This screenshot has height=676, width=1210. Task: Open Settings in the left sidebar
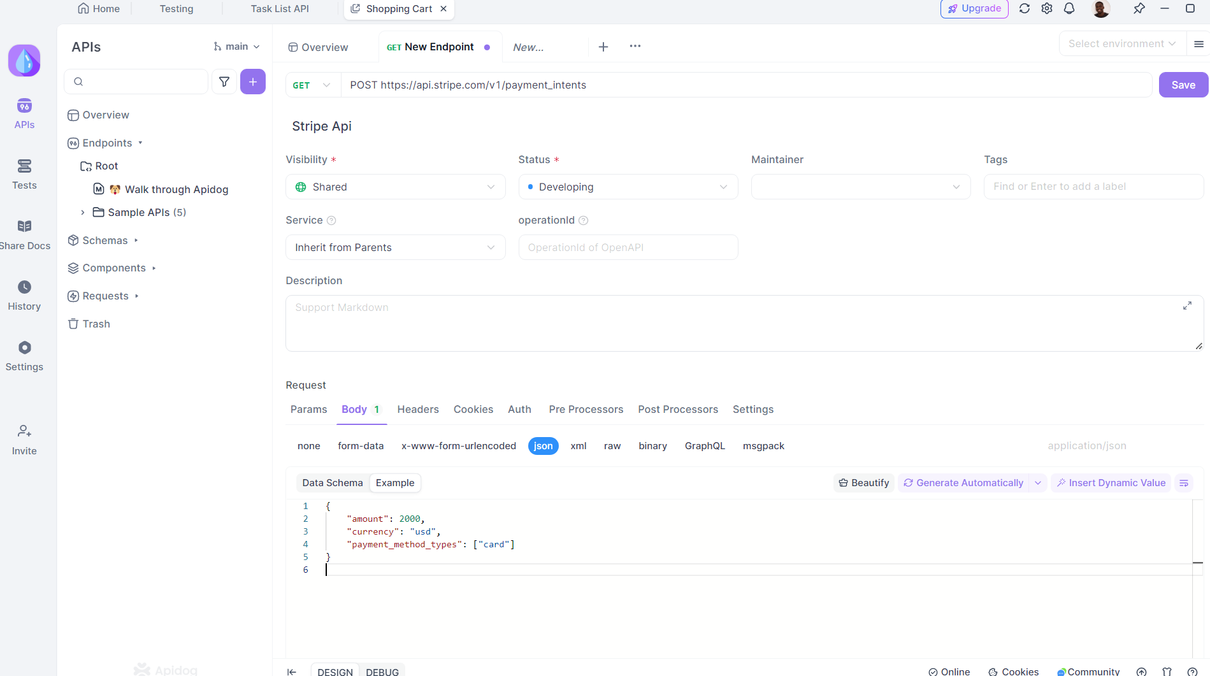click(x=24, y=356)
